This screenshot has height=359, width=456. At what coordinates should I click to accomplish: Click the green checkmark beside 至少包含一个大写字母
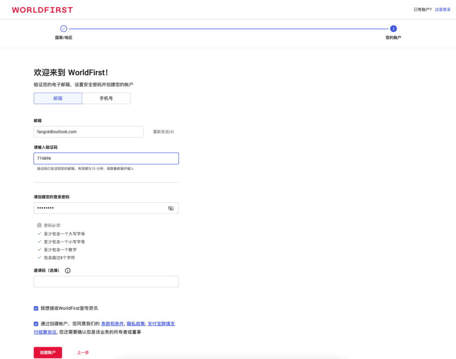(40, 233)
